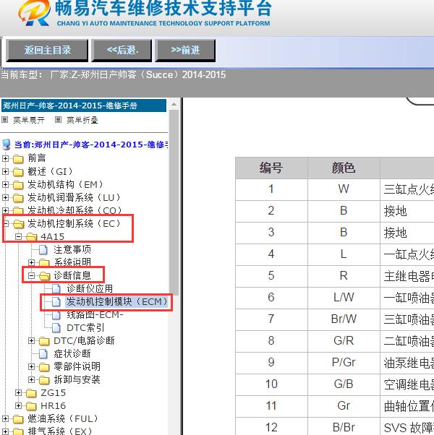
Task: Click the computer icon beside 当前 manual title
Action: 6,145
